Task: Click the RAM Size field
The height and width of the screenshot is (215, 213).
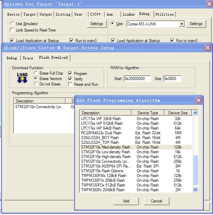Action: (172, 79)
